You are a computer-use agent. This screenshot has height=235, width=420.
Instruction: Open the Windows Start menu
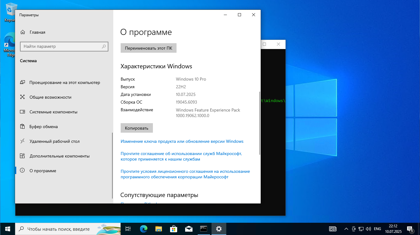click(7, 229)
